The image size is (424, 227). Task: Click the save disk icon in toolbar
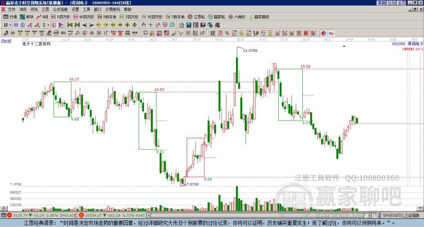[203, 25]
